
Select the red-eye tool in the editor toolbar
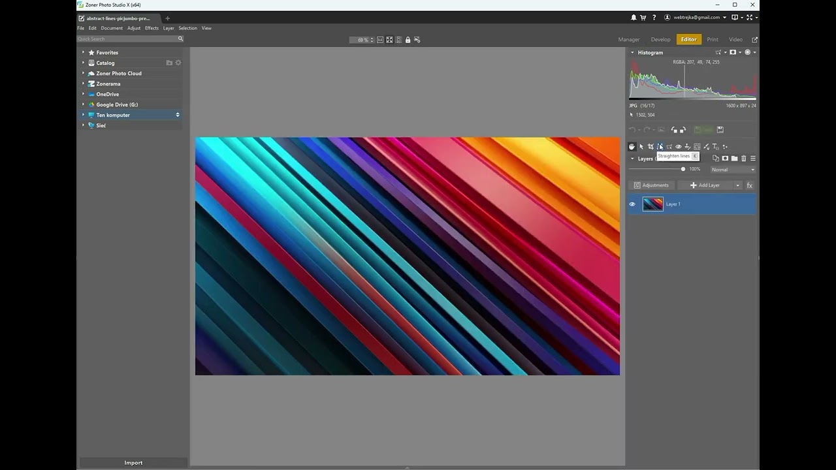[x=678, y=147]
